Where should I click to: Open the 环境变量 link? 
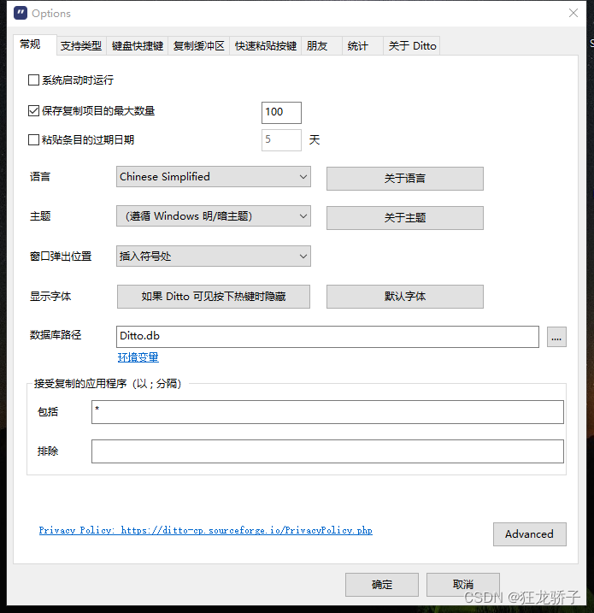coord(138,357)
